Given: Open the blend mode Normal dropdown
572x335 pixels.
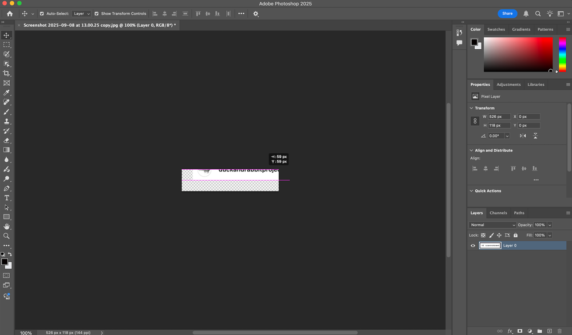Looking at the screenshot, I should click(492, 225).
